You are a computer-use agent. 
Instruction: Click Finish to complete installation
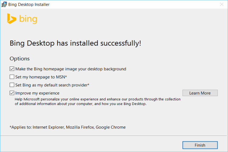[x=200, y=145]
